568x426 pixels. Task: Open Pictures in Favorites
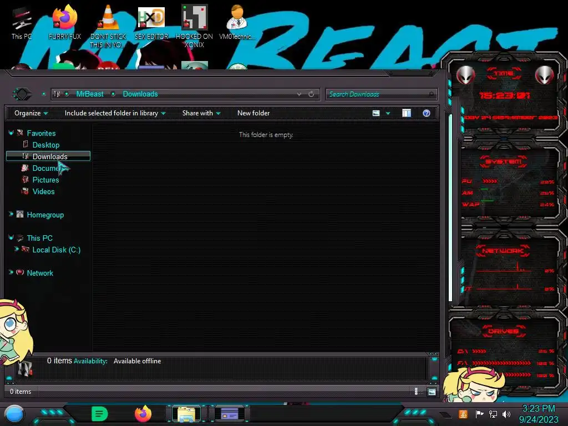coord(45,180)
